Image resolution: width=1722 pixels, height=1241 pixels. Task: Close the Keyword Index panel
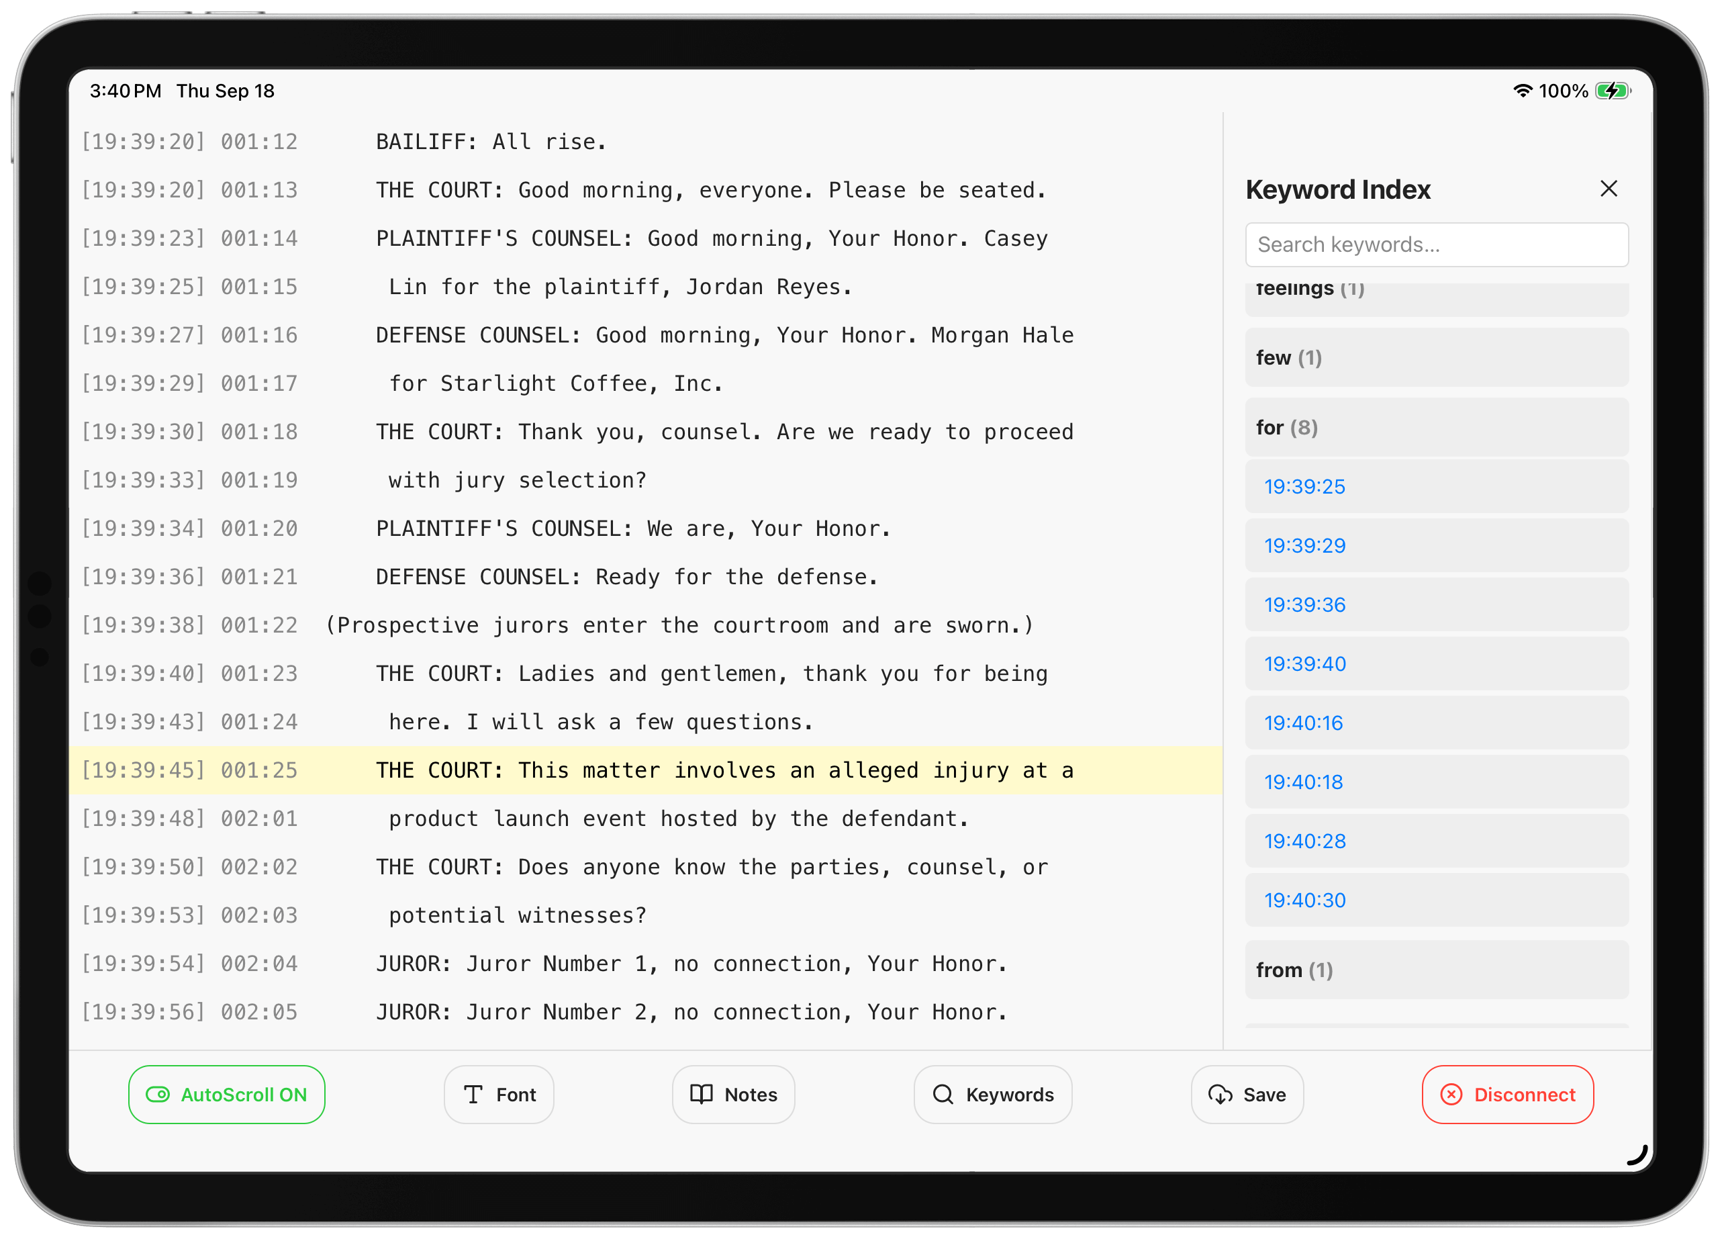click(x=1608, y=189)
